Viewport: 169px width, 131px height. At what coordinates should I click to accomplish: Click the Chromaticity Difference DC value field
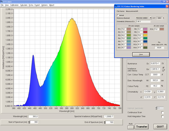(x=143, y=21)
